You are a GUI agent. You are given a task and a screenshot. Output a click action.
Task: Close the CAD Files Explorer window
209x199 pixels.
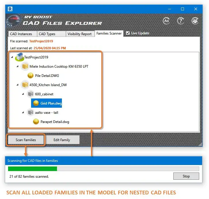pyautogui.click(x=195, y=9)
